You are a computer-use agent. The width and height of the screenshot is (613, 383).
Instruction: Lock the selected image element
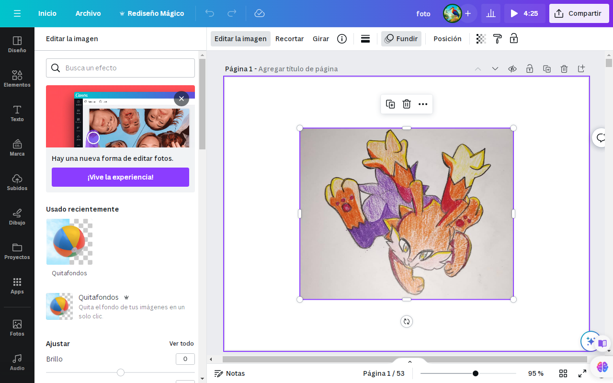coord(514,39)
